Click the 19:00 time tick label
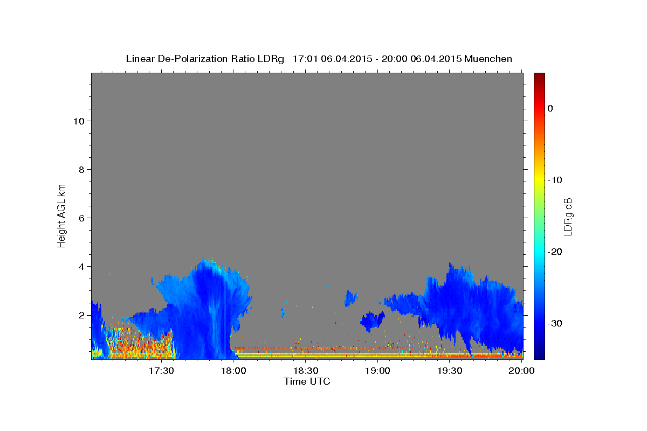This screenshot has height=431, width=647. 377,371
